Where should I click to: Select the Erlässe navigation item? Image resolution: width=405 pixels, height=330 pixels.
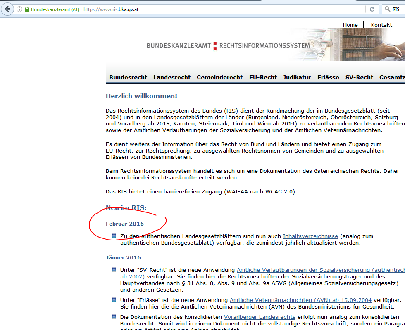[328, 77]
